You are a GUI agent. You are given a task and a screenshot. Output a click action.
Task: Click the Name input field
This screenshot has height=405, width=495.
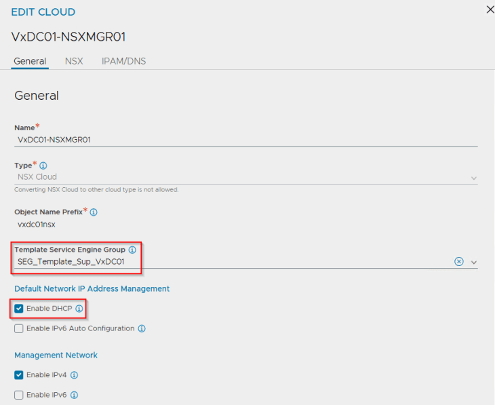pyautogui.click(x=245, y=139)
